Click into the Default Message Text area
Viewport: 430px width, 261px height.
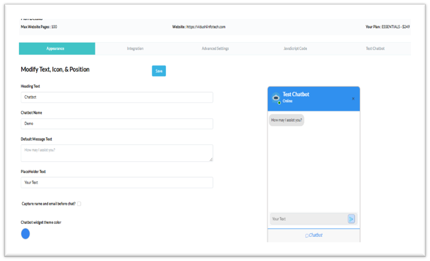[x=117, y=153]
